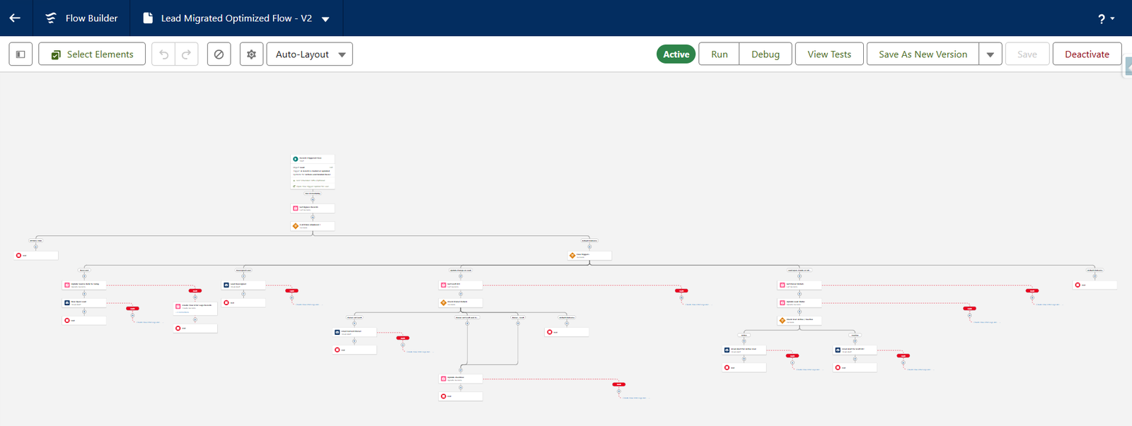Click the Deactivate button
Viewport: 1132px width, 426px height.
(x=1087, y=54)
